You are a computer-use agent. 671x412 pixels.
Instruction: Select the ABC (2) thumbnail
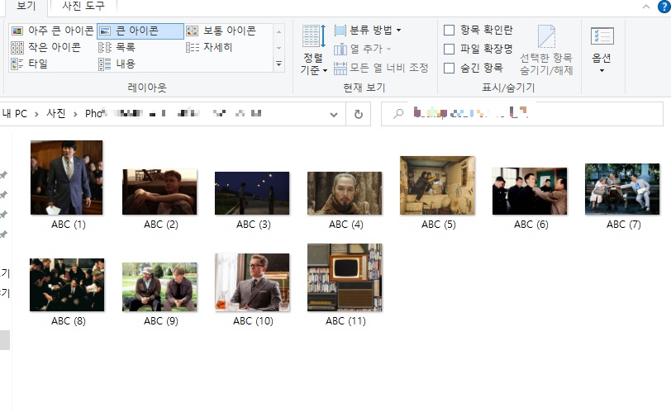point(159,192)
